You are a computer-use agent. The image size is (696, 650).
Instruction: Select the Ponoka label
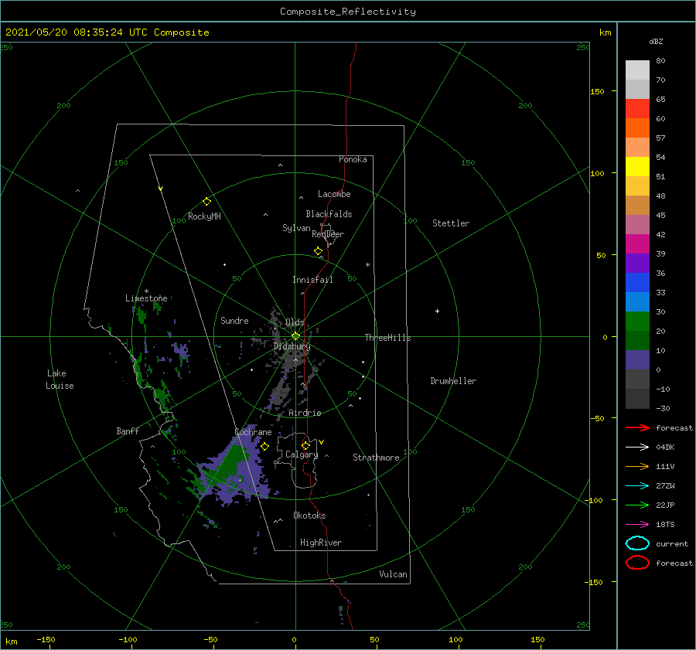click(353, 159)
